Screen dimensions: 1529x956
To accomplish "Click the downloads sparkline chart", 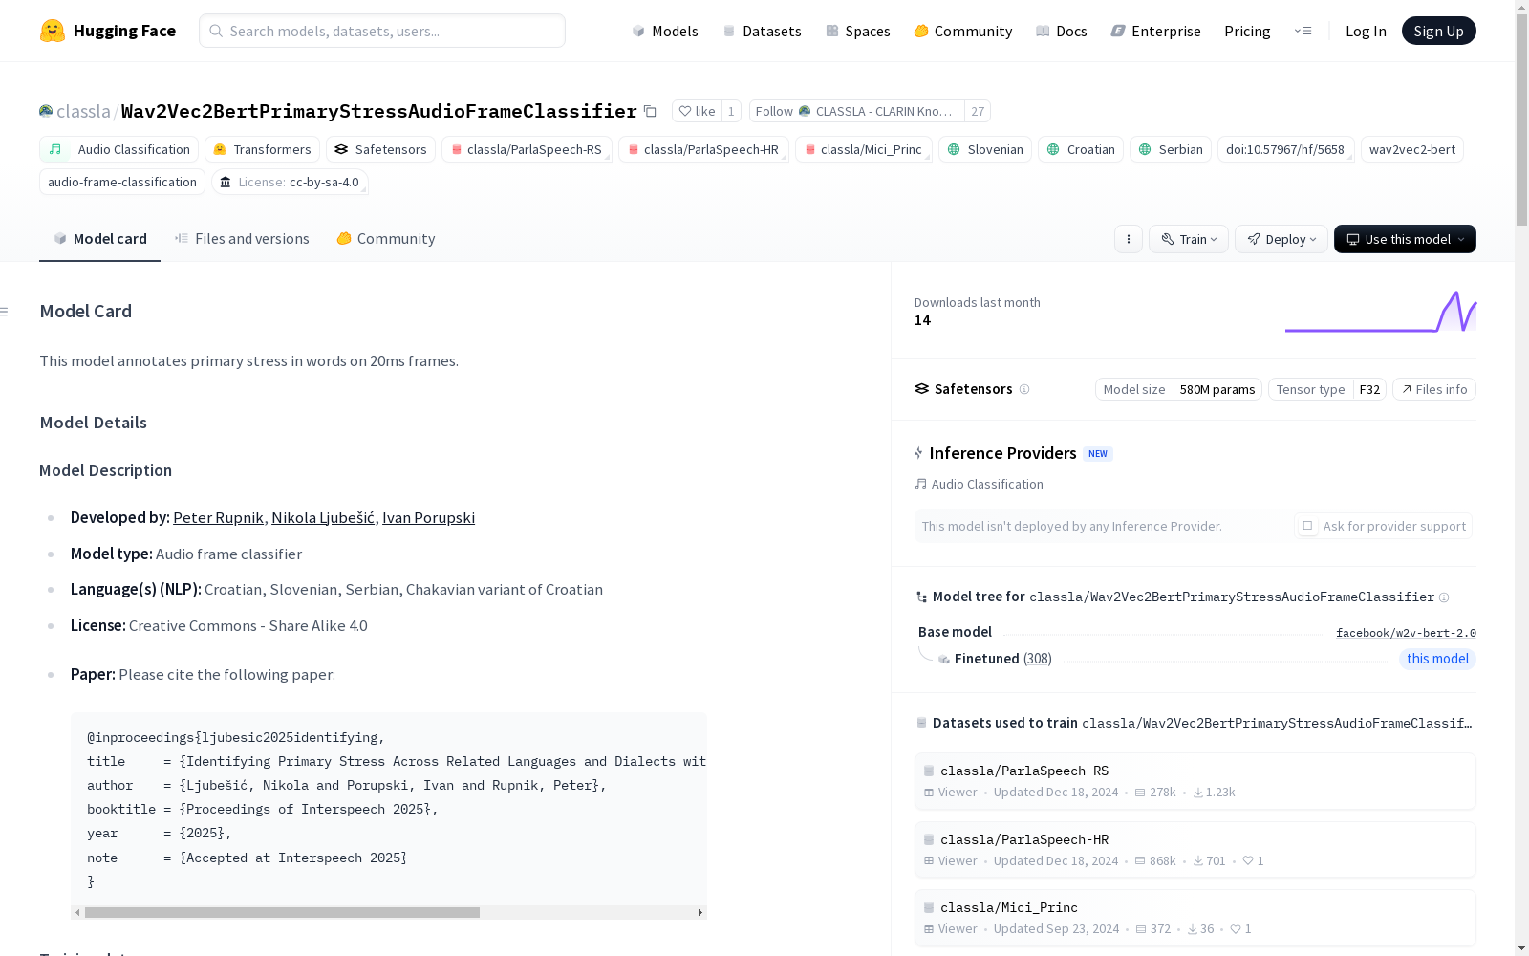I will coord(1381,312).
